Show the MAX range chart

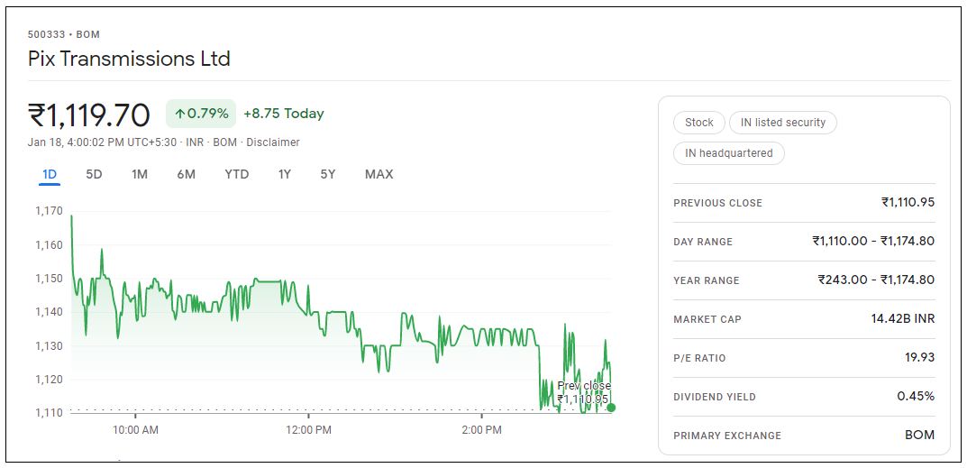[379, 175]
